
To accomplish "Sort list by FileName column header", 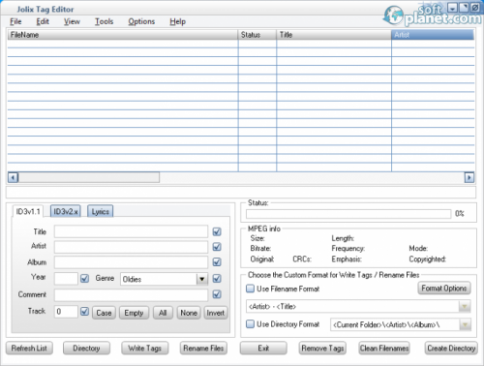I will (x=123, y=35).
